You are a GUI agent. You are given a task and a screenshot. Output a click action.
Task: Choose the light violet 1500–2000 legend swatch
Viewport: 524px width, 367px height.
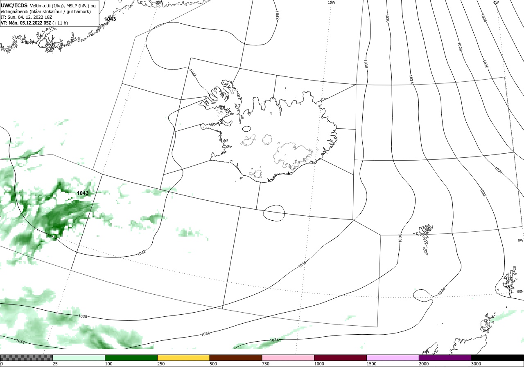[x=393, y=358]
